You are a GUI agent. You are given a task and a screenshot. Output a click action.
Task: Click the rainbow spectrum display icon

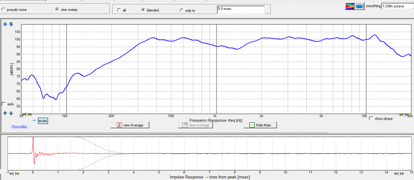(x=350, y=6)
